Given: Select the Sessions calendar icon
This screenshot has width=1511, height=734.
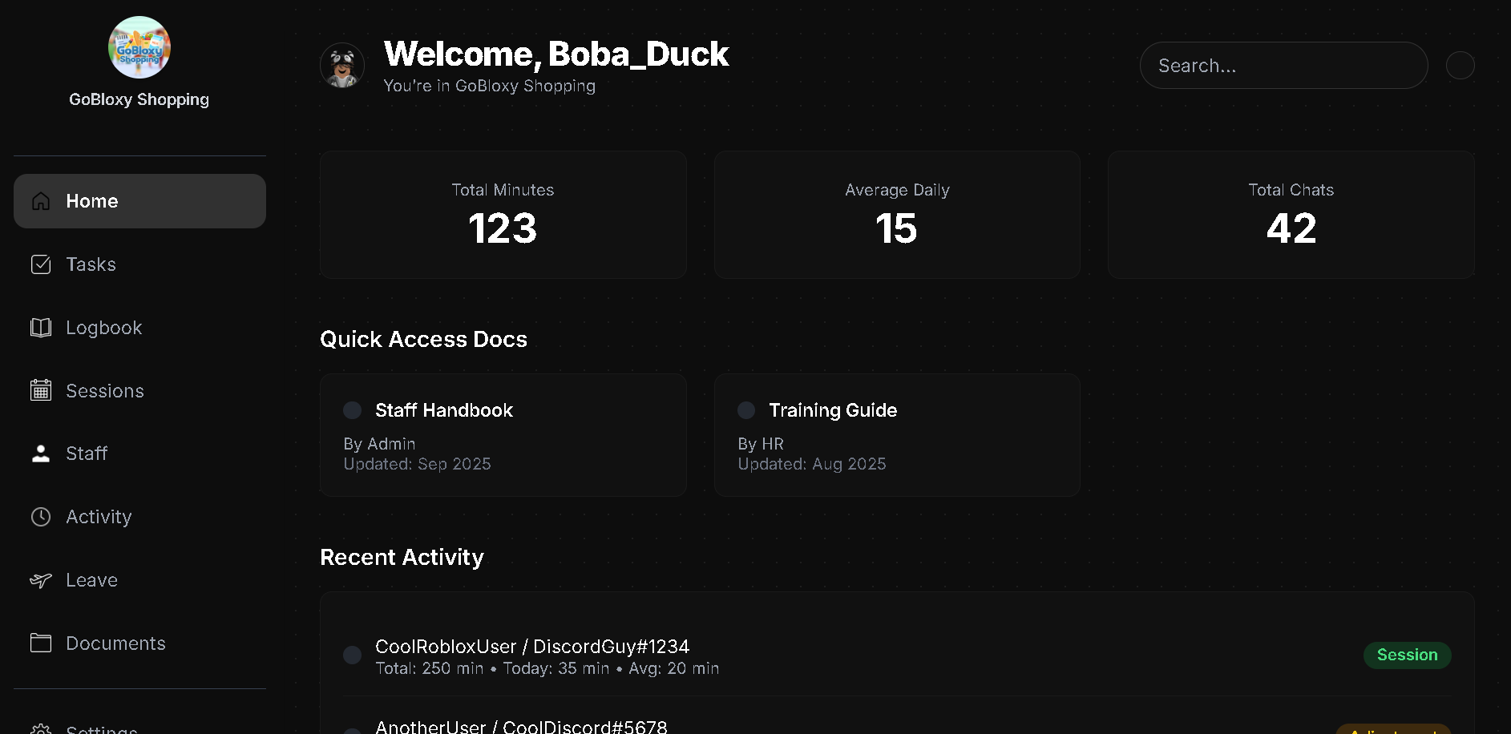Looking at the screenshot, I should pyautogui.click(x=41, y=390).
